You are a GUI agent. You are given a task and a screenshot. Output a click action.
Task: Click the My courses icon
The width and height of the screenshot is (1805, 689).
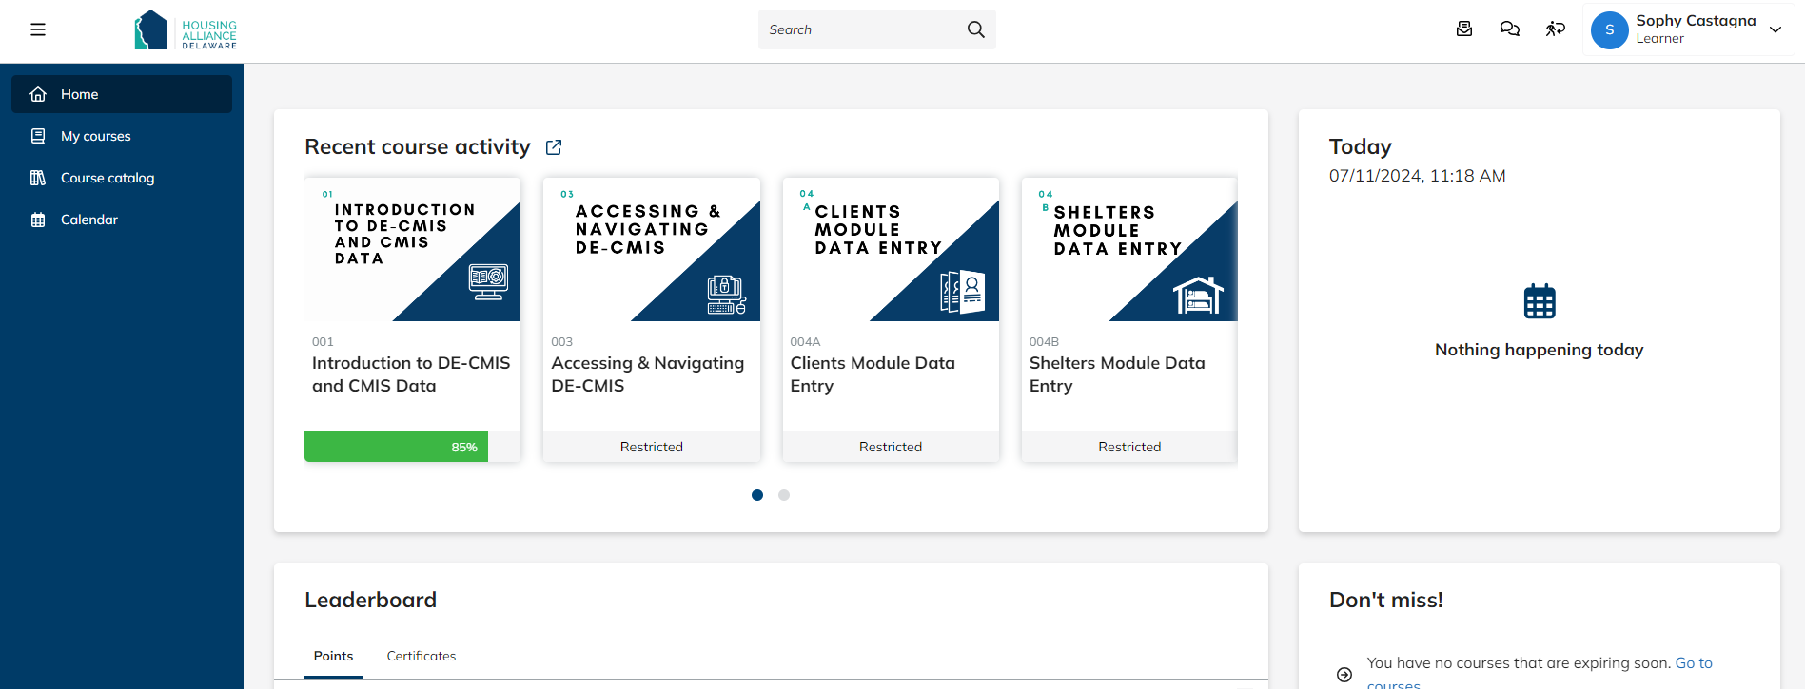click(38, 136)
